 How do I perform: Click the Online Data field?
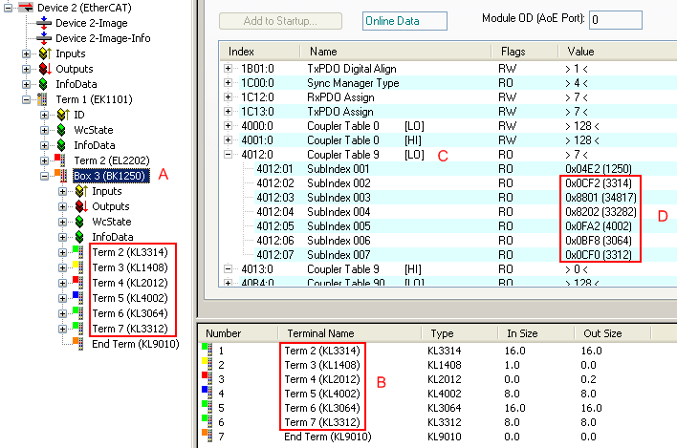coord(404,21)
